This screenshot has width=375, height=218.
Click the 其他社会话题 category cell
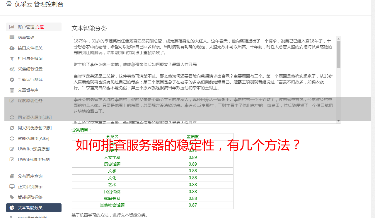(x=112, y=205)
